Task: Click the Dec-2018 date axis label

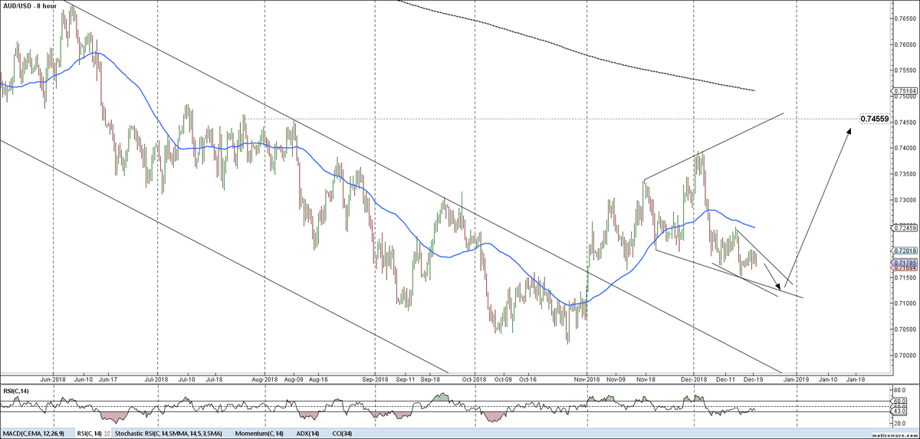Action: click(695, 378)
